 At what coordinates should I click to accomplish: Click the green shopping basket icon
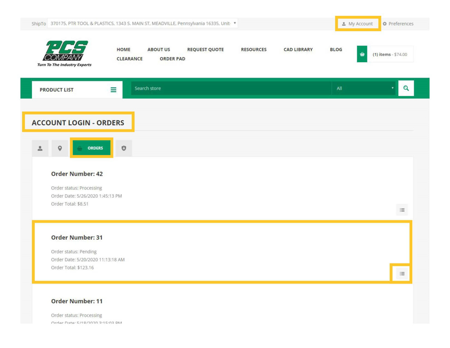pos(362,54)
